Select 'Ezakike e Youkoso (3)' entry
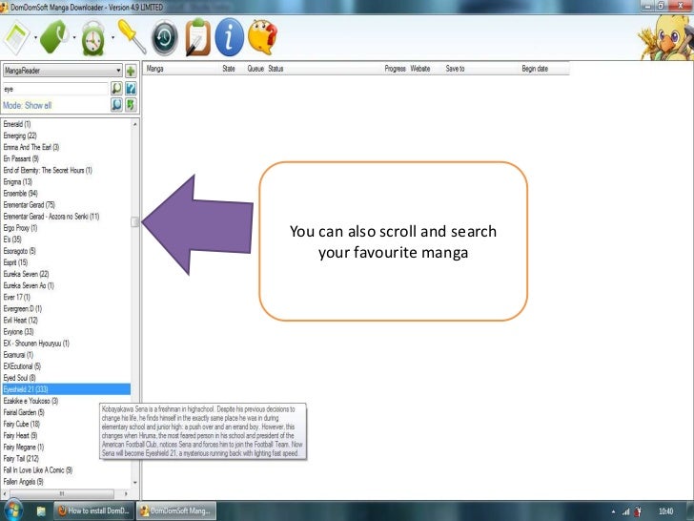Screen dimensions: 694x521 click(x=31, y=401)
